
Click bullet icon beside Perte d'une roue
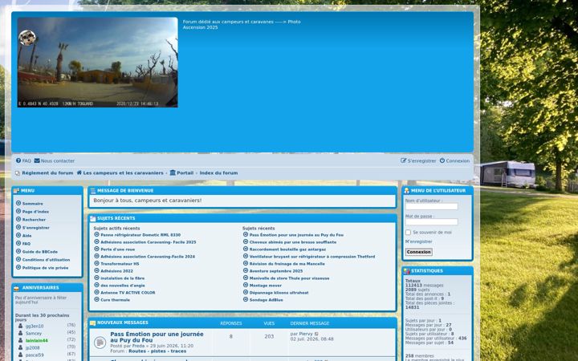pyautogui.click(x=96, y=249)
